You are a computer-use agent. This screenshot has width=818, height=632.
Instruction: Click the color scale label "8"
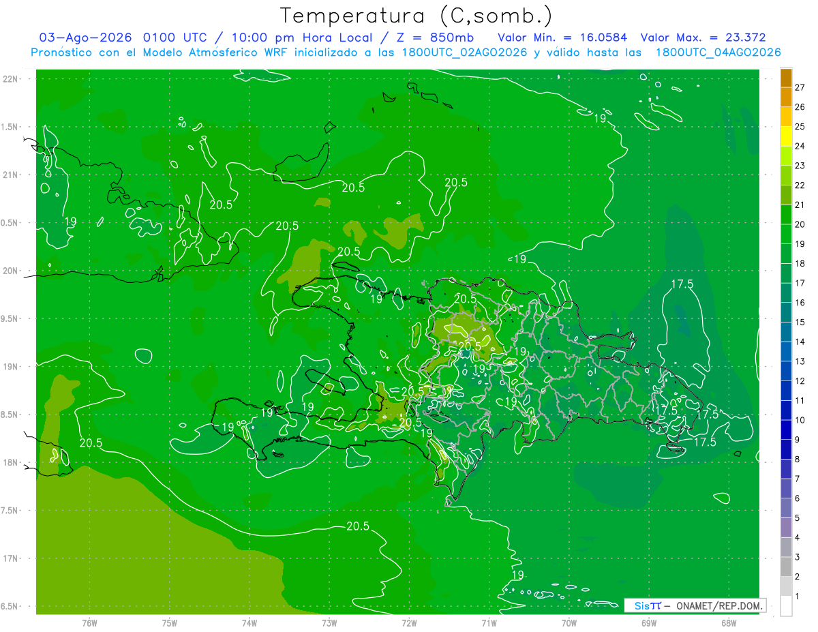pyautogui.click(x=798, y=460)
